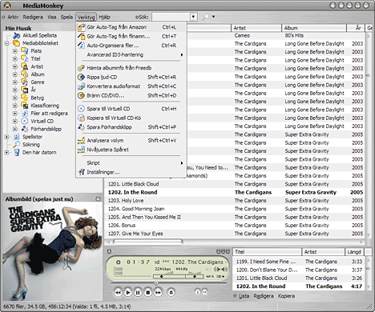375x312 pixels.
Task: Click the Cardigans album cover art
Action: 52,251
